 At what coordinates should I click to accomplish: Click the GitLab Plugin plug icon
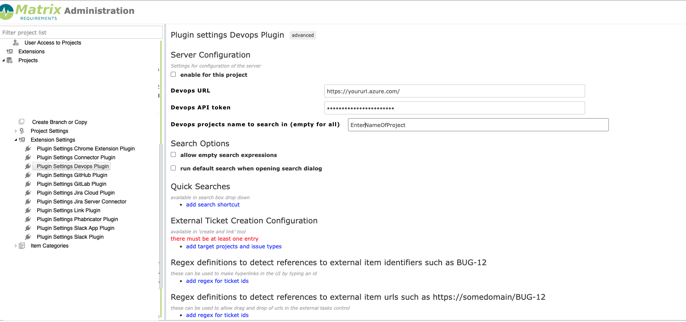[28, 184]
